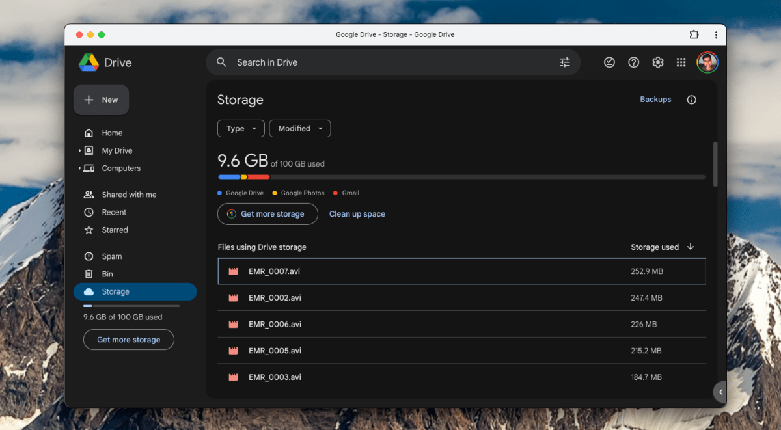Toggle the Storage used sort arrow

691,247
